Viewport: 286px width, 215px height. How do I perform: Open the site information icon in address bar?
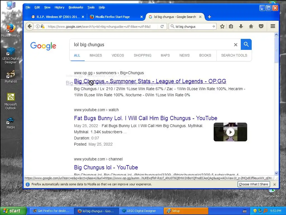[38, 27]
